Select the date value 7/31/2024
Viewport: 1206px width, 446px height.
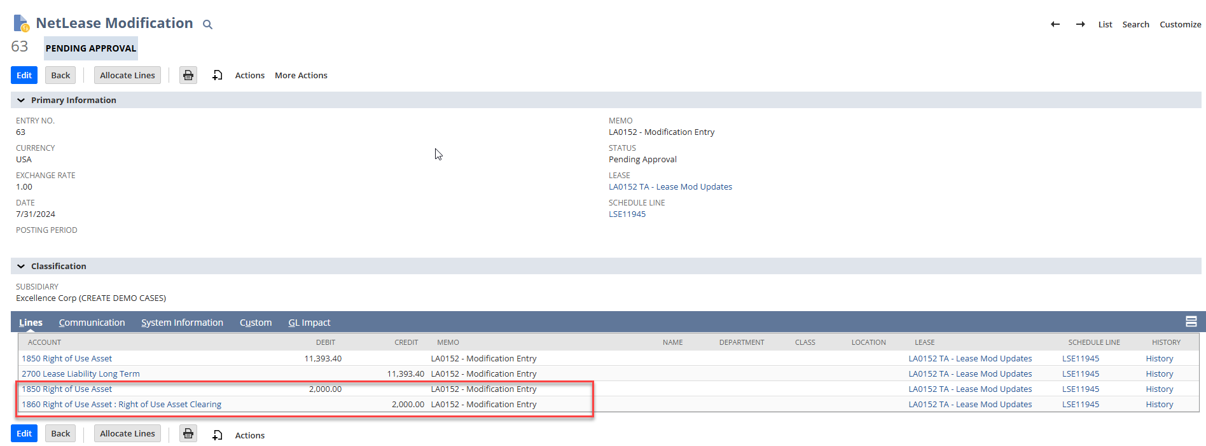[x=36, y=214]
